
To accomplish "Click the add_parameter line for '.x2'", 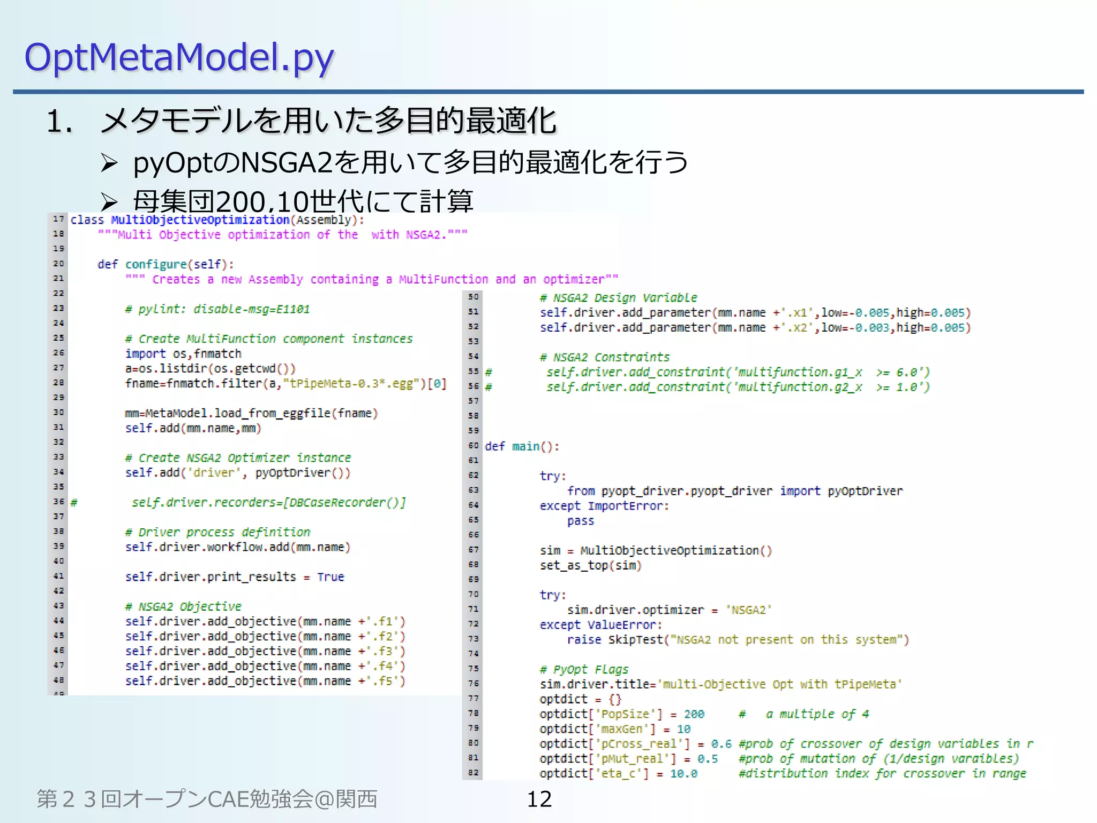I will (x=755, y=327).
